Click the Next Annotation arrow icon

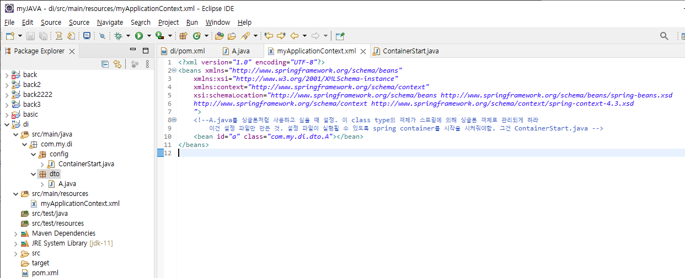(281, 36)
